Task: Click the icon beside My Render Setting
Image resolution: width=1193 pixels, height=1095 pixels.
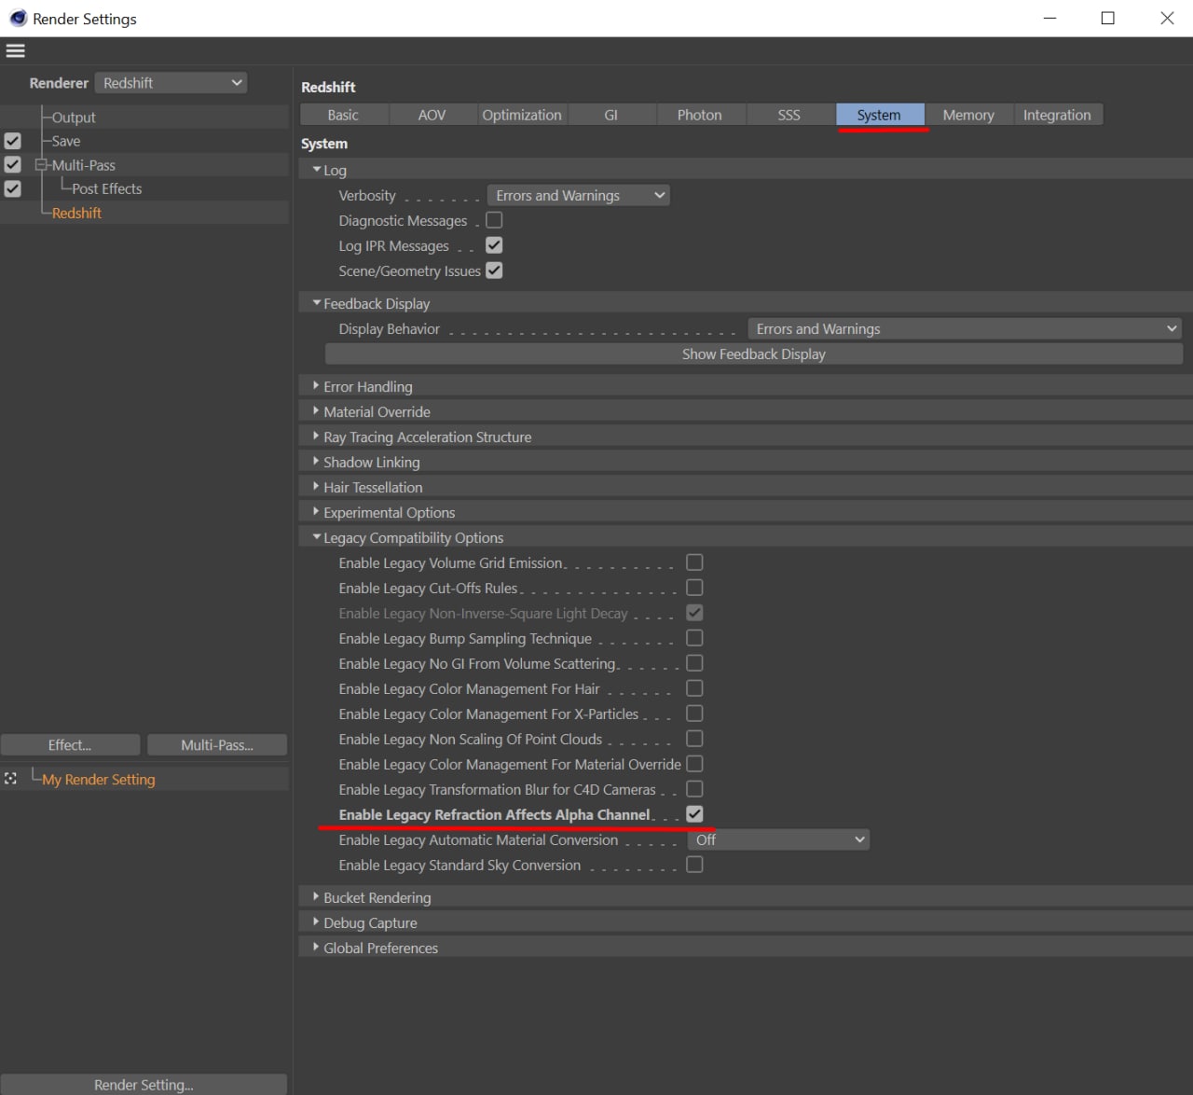Action: click(x=11, y=778)
